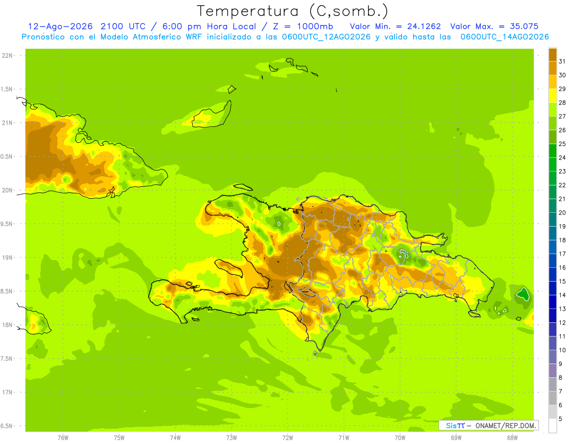Click the colorbar label "5"
575x444 pixels.
tap(561, 419)
